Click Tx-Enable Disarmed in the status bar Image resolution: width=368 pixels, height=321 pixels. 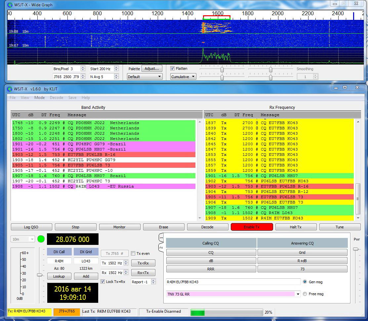(x=164, y=311)
